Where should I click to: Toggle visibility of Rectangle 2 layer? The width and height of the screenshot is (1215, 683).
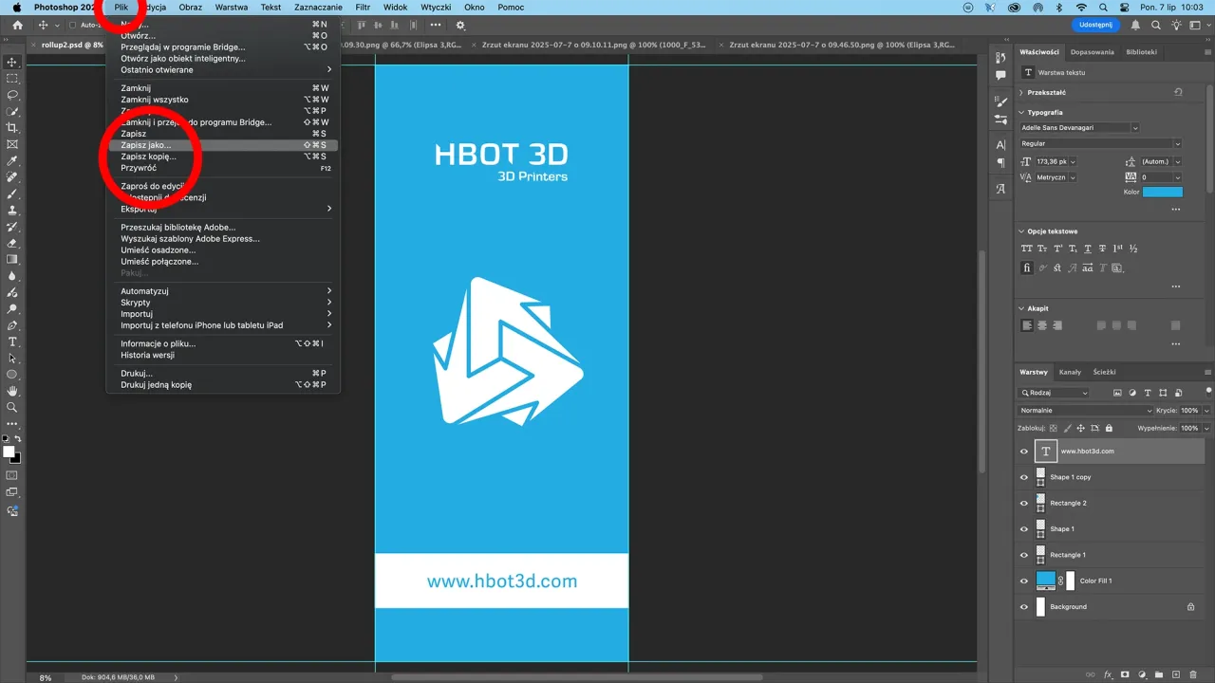click(1023, 503)
